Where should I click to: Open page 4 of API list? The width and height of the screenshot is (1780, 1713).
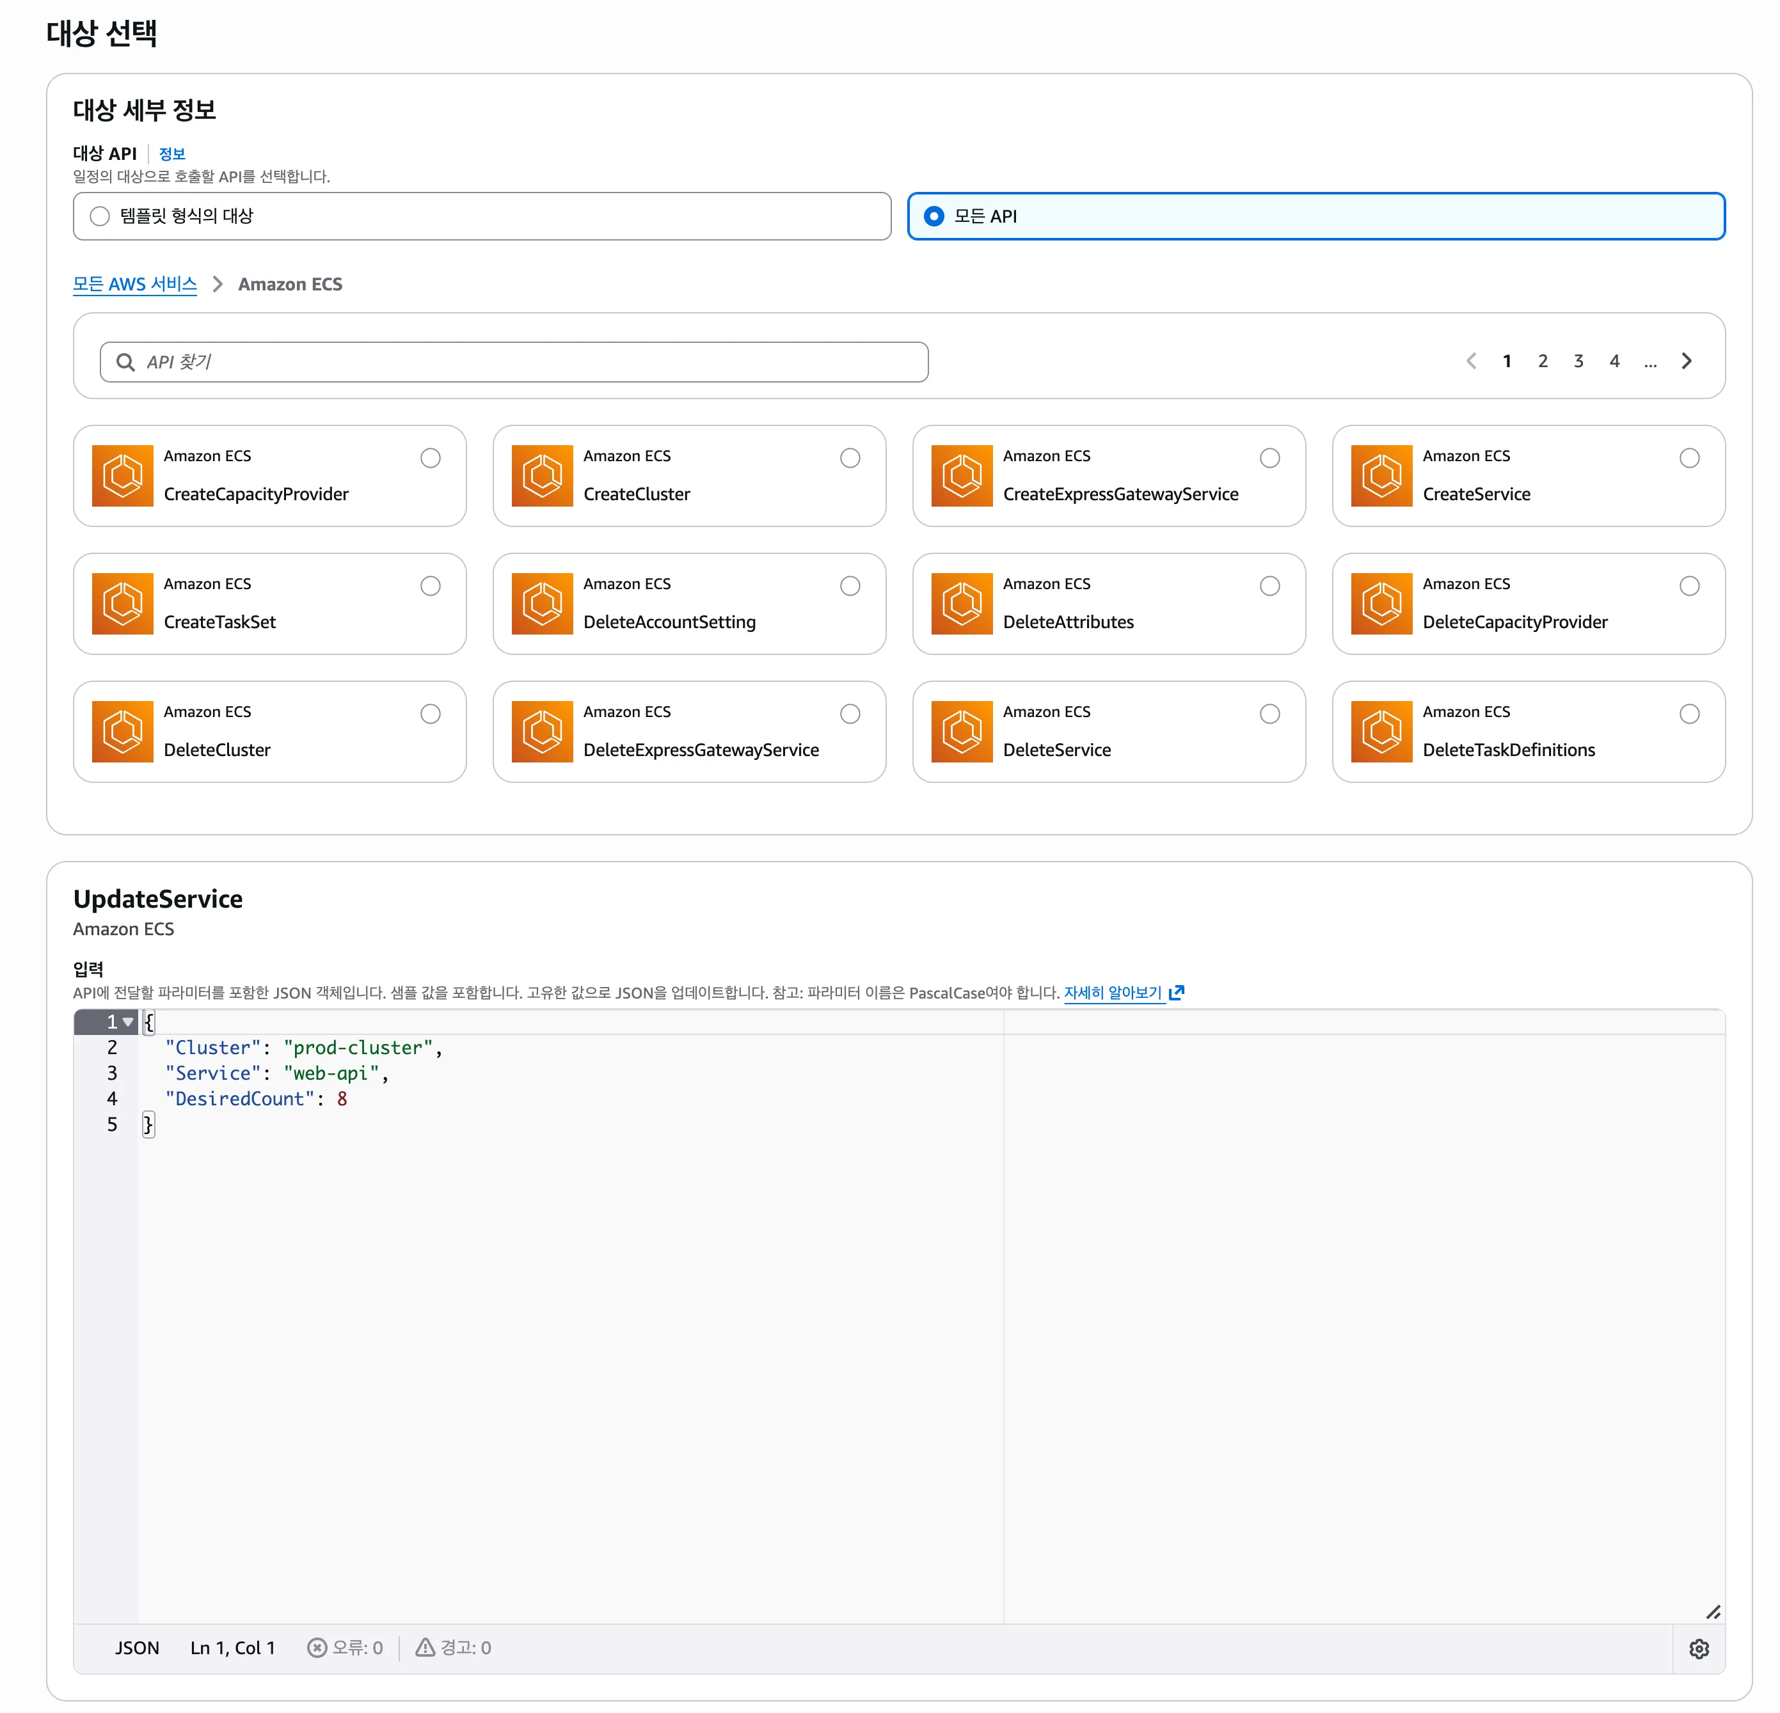tap(1615, 360)
